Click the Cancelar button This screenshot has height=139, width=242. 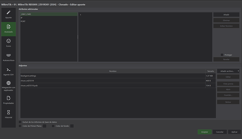220,132
